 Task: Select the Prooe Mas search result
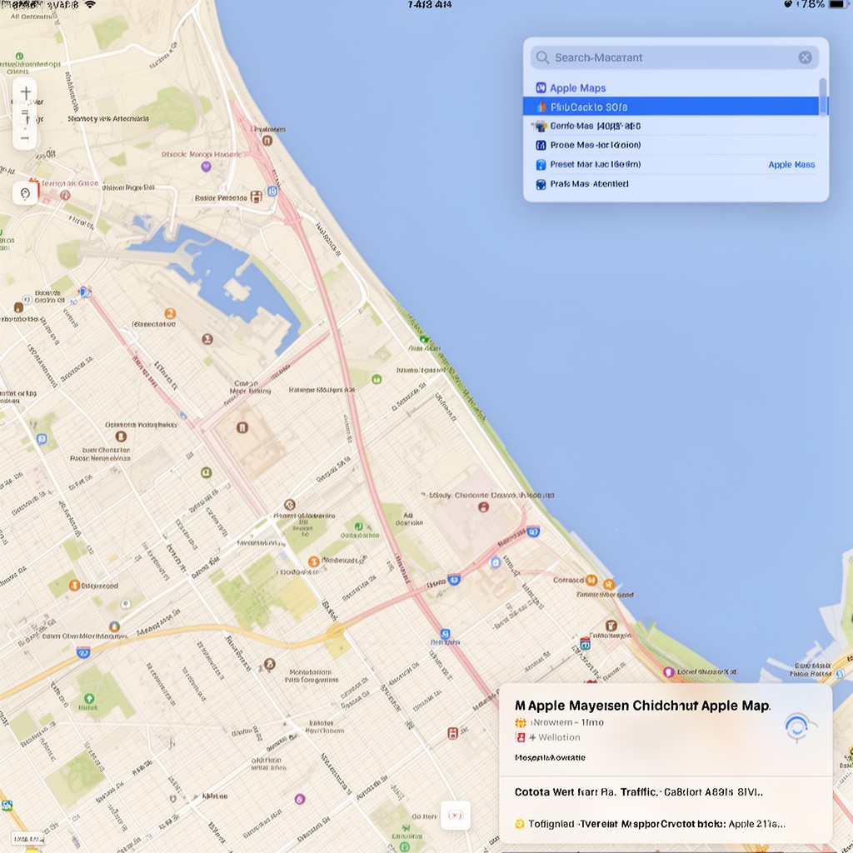pyautogui.click(x=671, y=145)
